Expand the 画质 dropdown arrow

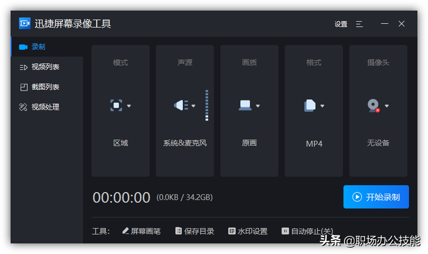pos(258,106)
